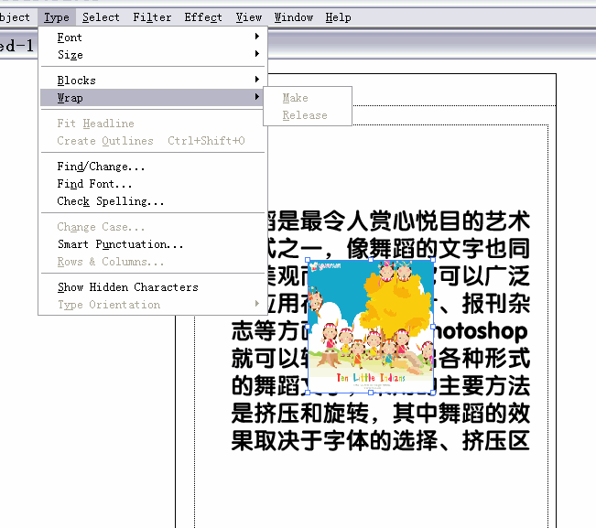Screen dimensions: 596x528
Task: Open the Find Font dialog
Action: pos(152,184)
